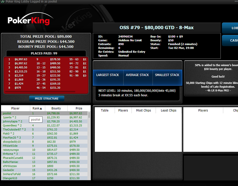
Task: Click first place payout $6,997.63 in red panel
Action: coord(21,59)
